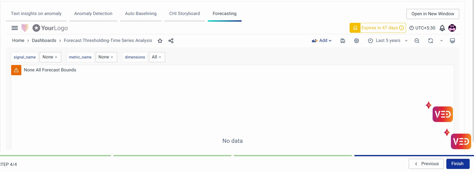The width and height of the screenshot is (474, 172).
Task: Click the share dashboard icon
Action: [171, 41]
